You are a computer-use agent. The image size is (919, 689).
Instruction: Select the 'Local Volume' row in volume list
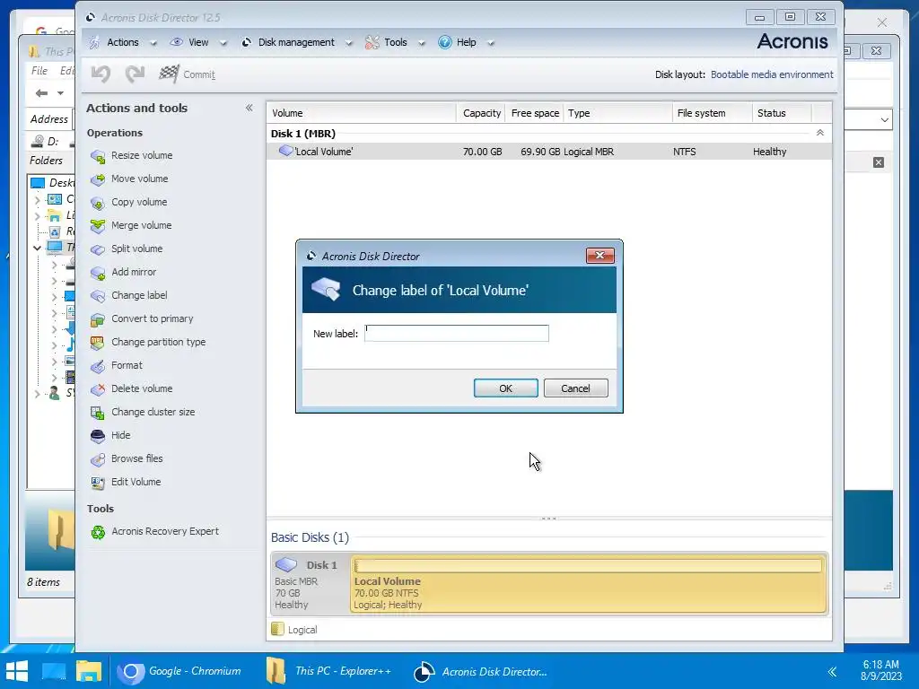(x=549, y=152)
